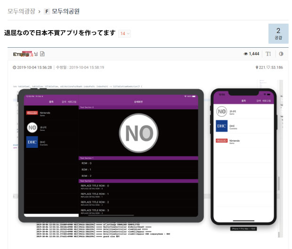Open the text size adjustment icon
Image resolution: width=292 pixels, height=249 pixels.
(x=268, y=54)
